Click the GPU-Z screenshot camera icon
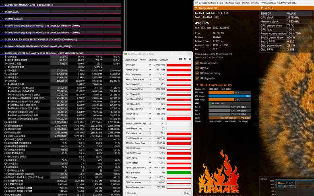This screenshot has width=314, height=196. pos(180,59)
